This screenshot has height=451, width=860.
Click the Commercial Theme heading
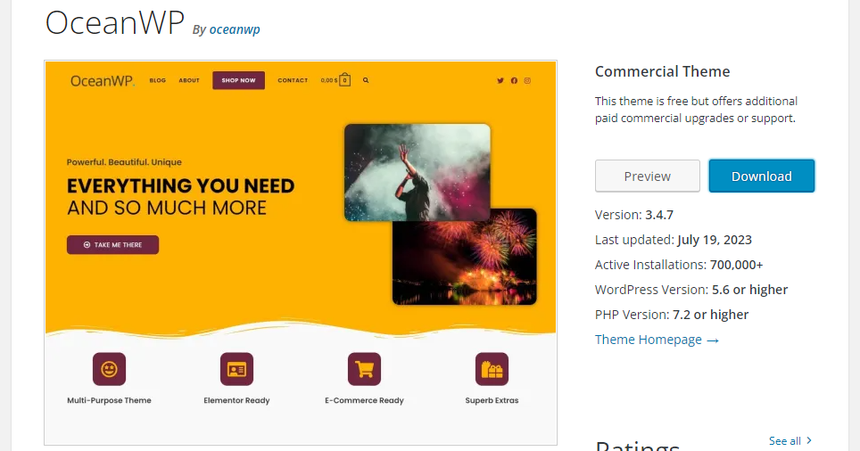663,71
